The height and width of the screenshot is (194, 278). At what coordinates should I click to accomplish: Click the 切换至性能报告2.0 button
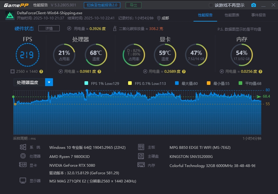click(102, 5)
